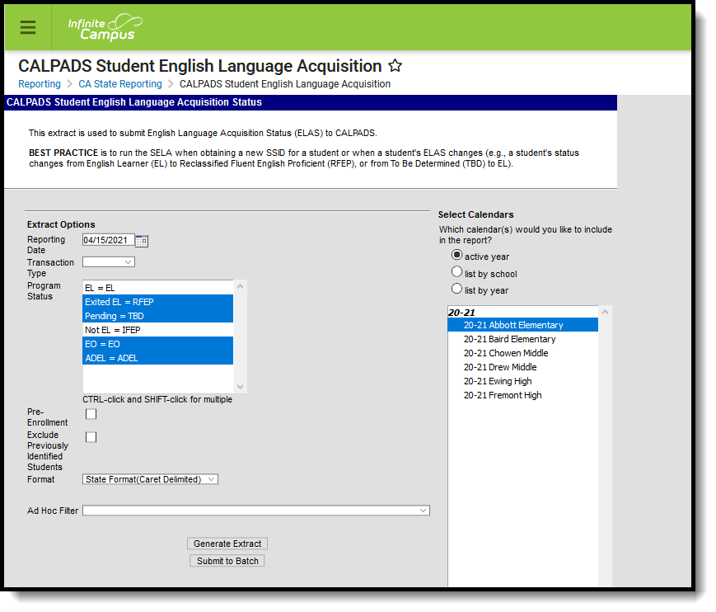Screen dimensions: 716x612
Task: Click the Reporting Date input field
Action: point(109,240)
